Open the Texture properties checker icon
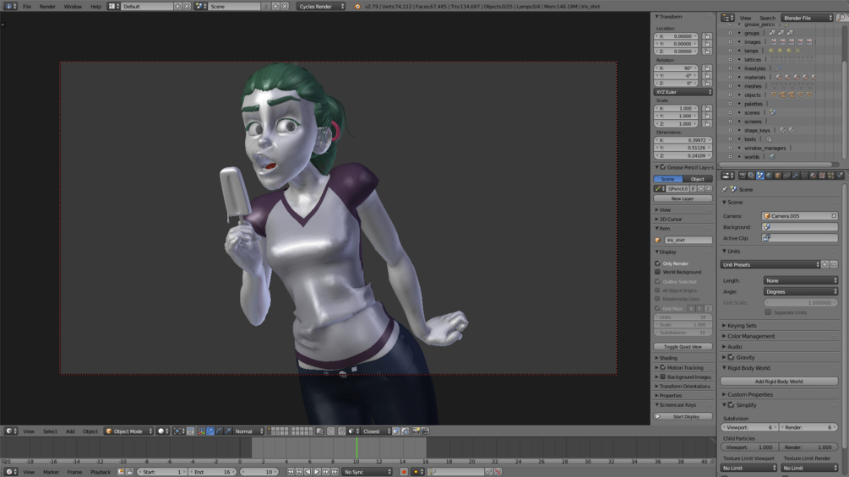Viewport: 849px width, 477px height. (x=822, y=176)
